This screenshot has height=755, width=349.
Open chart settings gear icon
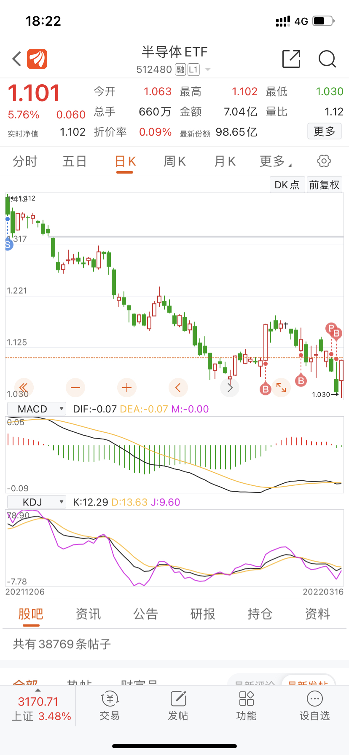324,161
